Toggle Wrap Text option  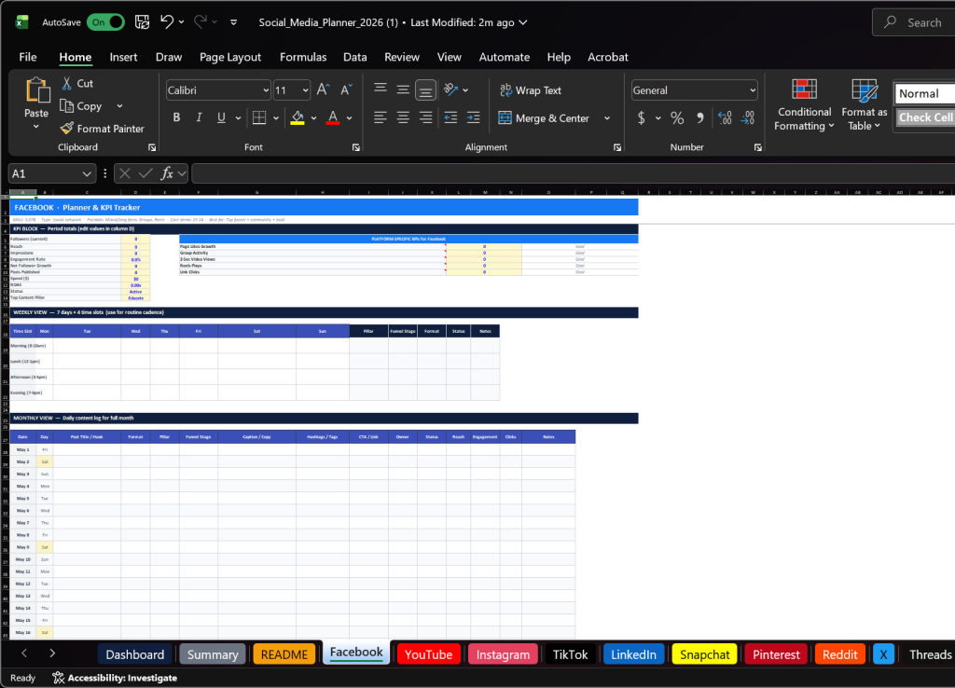(530, 90)
